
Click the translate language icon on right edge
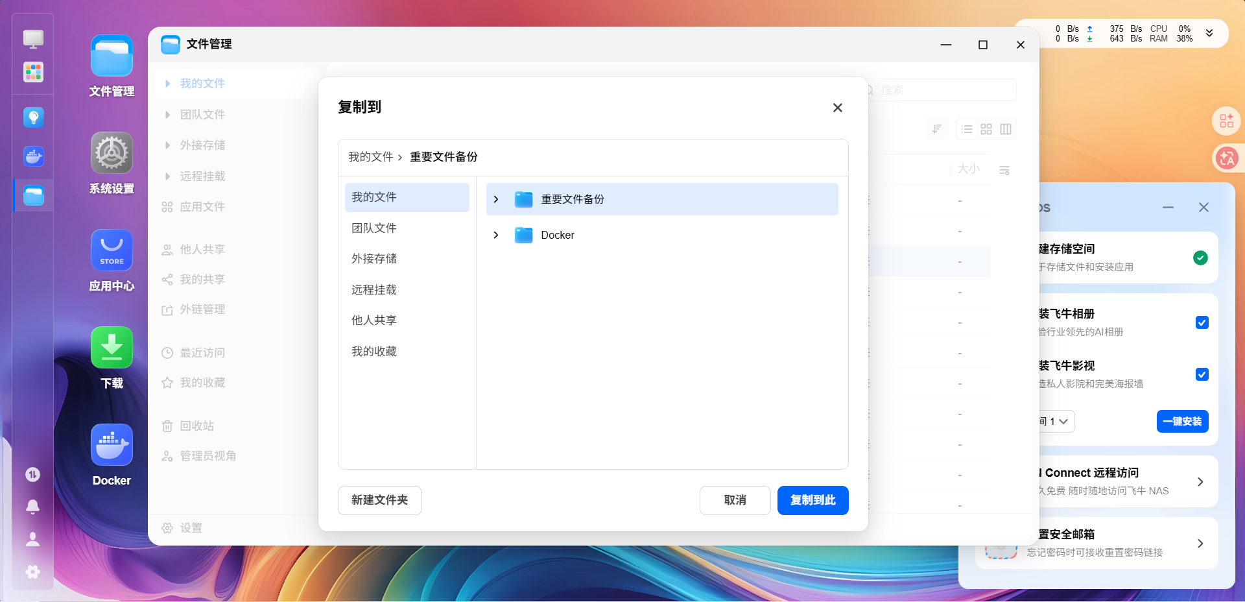[x=1226, y=158]
